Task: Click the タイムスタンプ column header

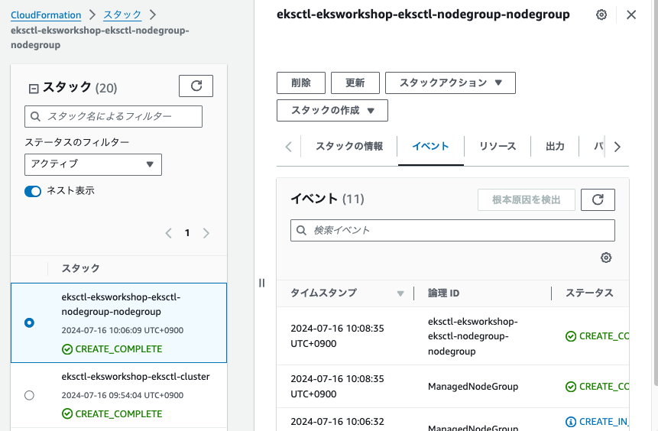Action: pyautogui.click(x=323, y=293)
